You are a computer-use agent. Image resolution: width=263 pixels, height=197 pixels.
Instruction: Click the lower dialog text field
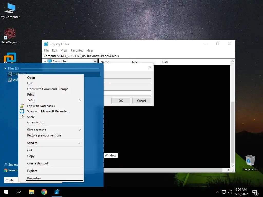(x=127, y=93)
